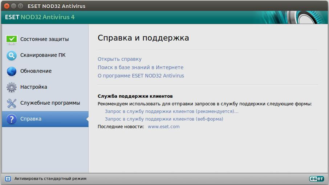Image resolution: width=329 pixels, height=185 pixels.
Task: Minimize the ESET window
Action: tap(13, 6)
